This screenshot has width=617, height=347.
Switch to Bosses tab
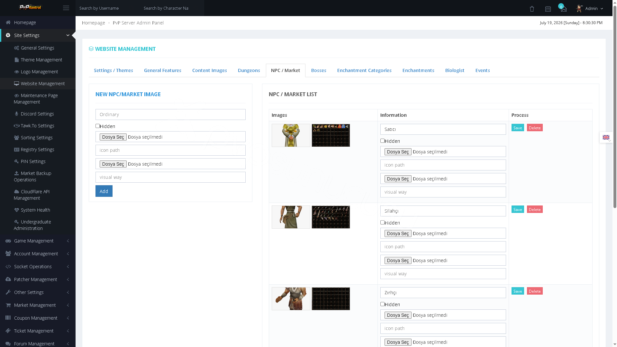coord(319,70)
